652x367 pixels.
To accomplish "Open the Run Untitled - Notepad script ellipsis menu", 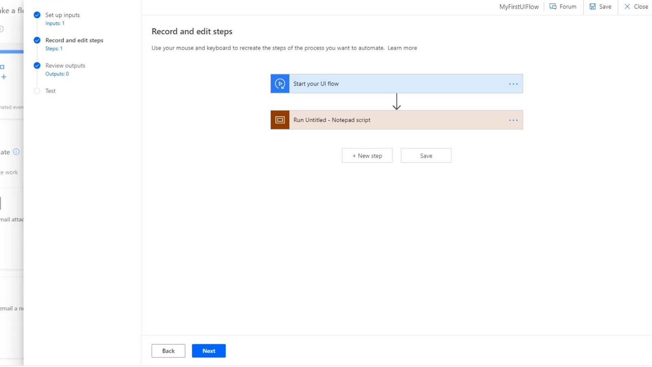I will pos(513,120).
